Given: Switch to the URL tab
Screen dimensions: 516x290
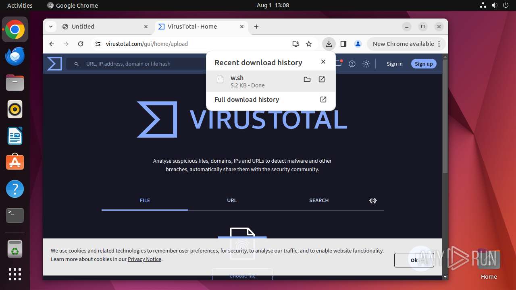Looking at the screenshot, I should tap(232, 201).
